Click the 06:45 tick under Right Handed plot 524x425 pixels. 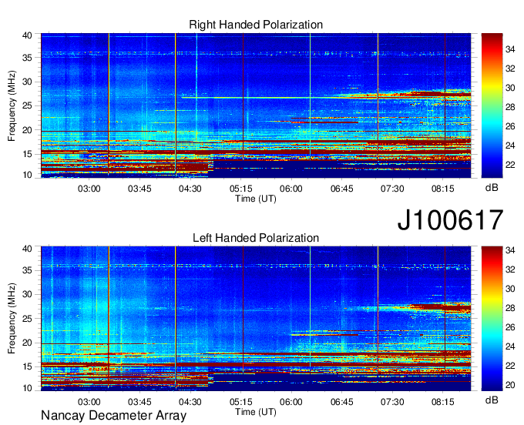pos(341,189)
